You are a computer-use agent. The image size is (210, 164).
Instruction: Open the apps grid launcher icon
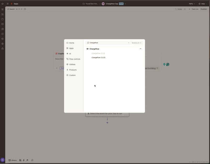click(8, 4)
